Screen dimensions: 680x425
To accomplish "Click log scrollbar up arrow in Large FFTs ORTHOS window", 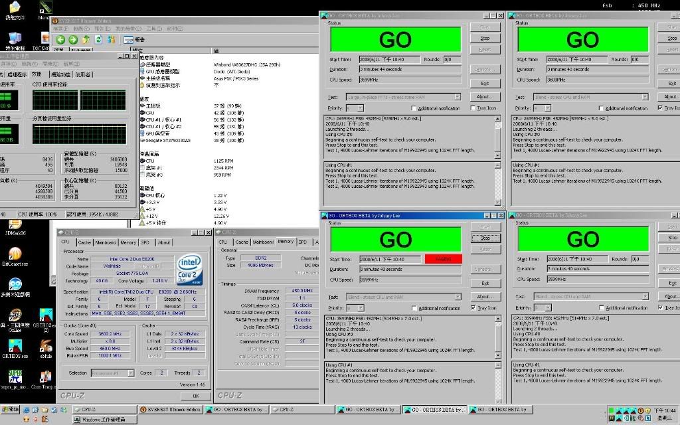I will pyautogui.click(x=497, y=118).
